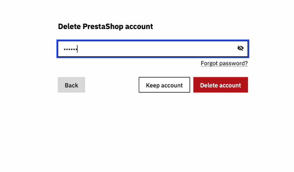The image size is (294, 172).
Task: Toggle password visibility with the eye icon
Action: pyautogui.click(x=240, y=48)
